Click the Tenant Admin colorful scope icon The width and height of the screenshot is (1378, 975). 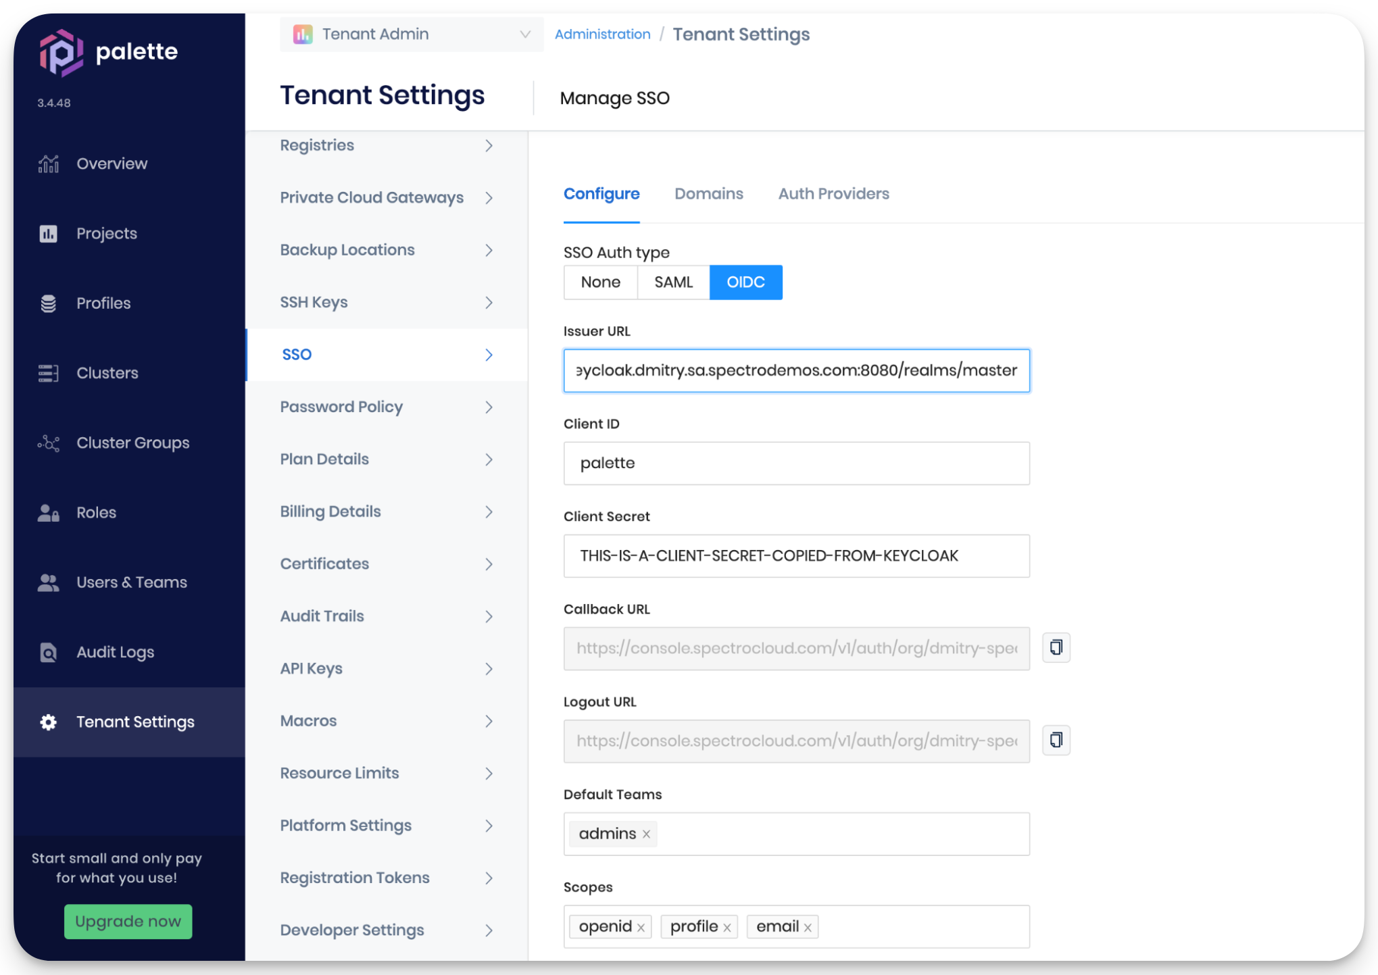click(x=303, y=34)
